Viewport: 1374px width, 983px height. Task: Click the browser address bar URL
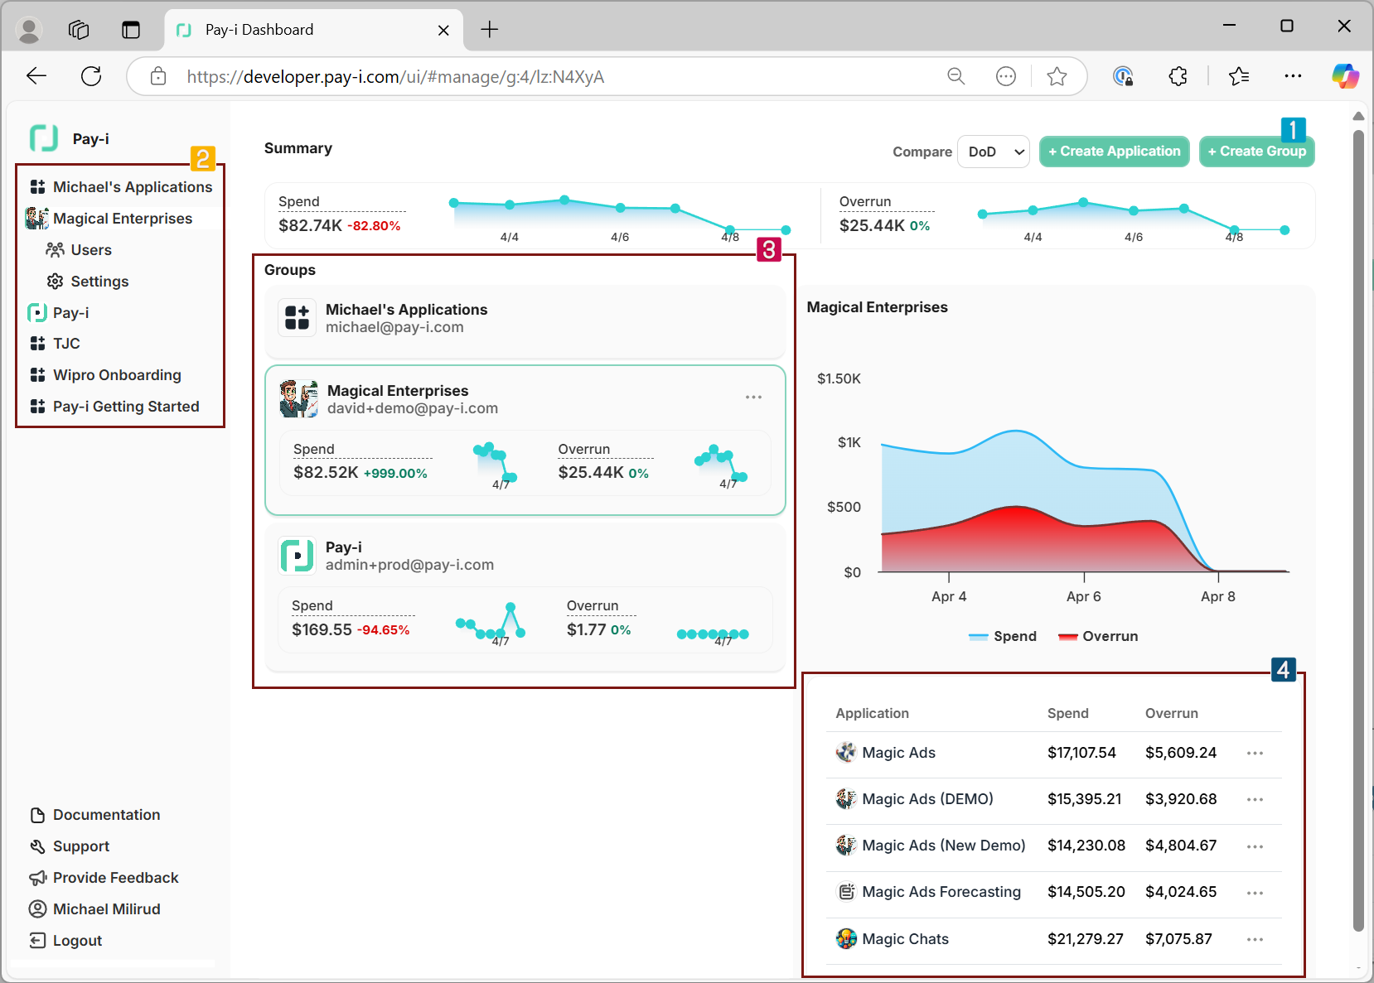[394, 77]
